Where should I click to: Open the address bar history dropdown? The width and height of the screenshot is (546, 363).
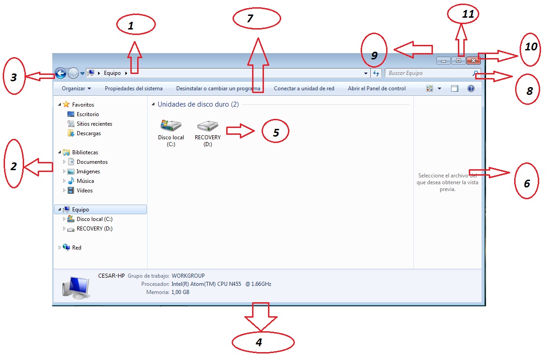pos(366,73)
